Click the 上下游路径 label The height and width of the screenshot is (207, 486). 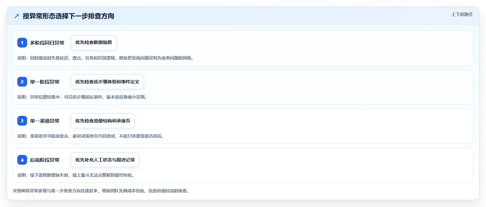(x=462, y=14)
